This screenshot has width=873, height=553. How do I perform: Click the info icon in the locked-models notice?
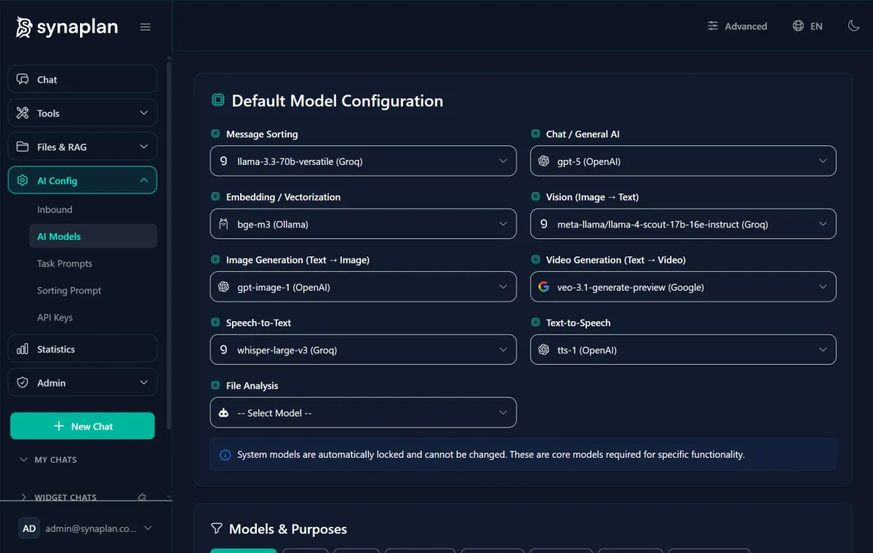coord(225,453)
